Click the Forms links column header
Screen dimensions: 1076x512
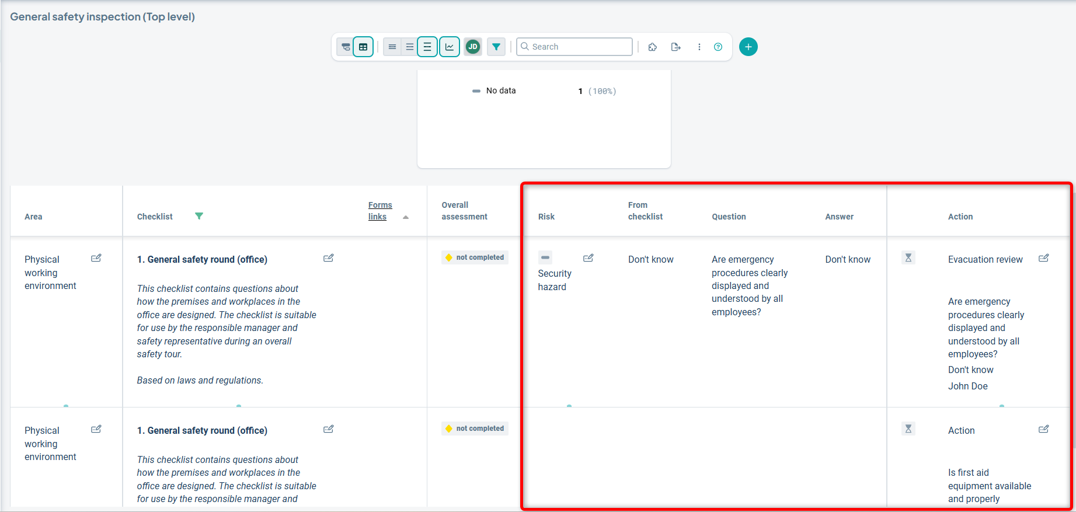click(379, 211)
